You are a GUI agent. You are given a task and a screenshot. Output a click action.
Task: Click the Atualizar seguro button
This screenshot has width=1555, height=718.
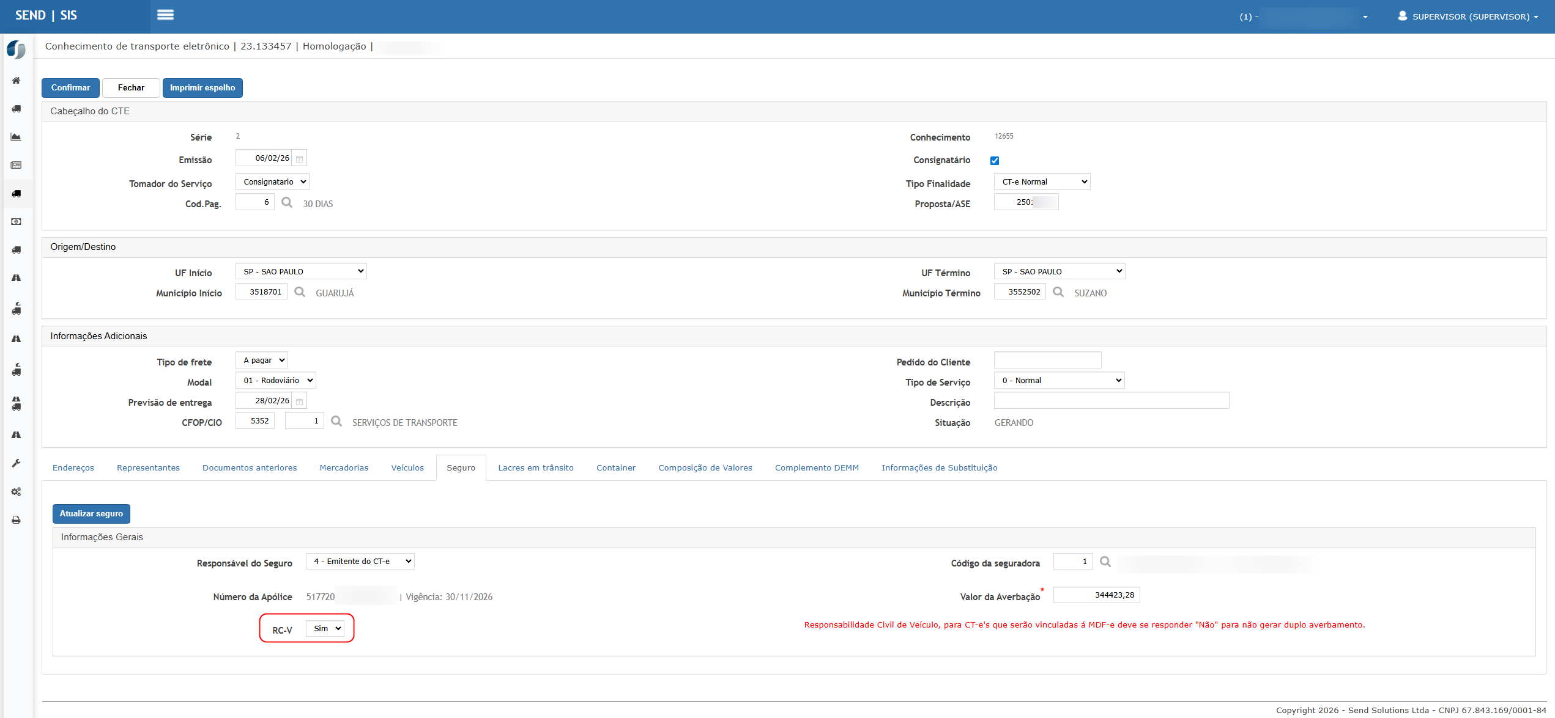(x=91, y=514)
